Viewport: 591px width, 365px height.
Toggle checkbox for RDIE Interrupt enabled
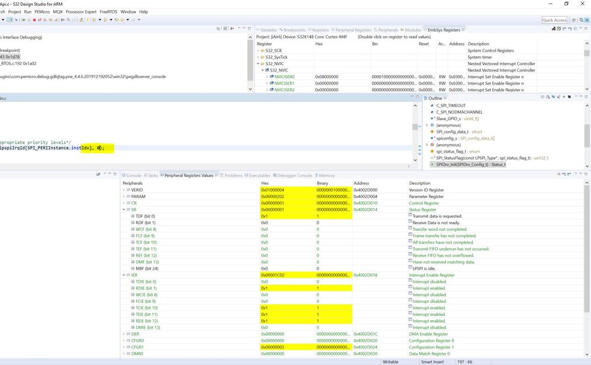click(410, 288)
